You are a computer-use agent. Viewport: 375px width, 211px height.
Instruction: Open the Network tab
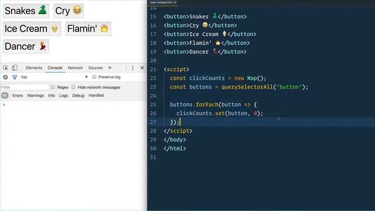pyautogui.click(x=75, y=68)
